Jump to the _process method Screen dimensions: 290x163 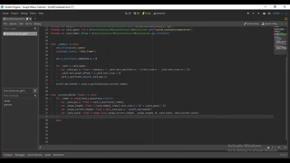8,105
